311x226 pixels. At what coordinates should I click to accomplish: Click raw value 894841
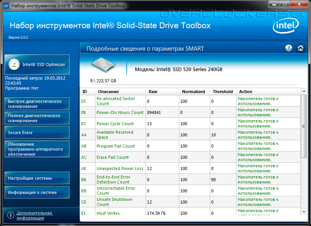154,112
